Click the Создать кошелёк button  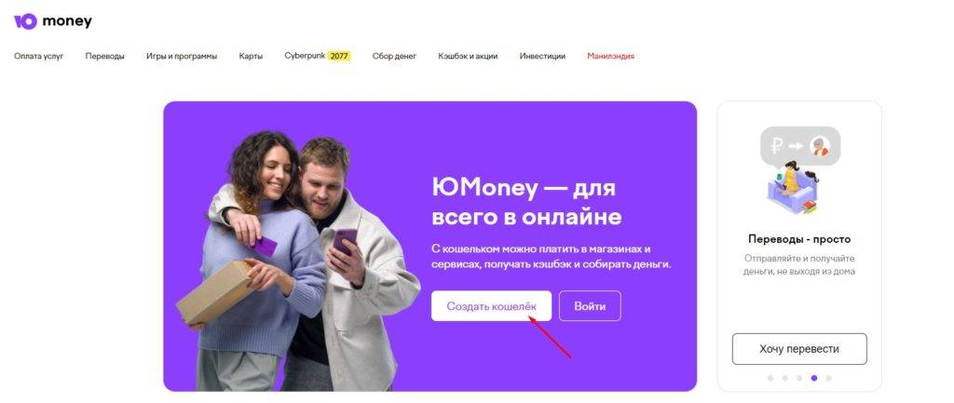(492, 306)
